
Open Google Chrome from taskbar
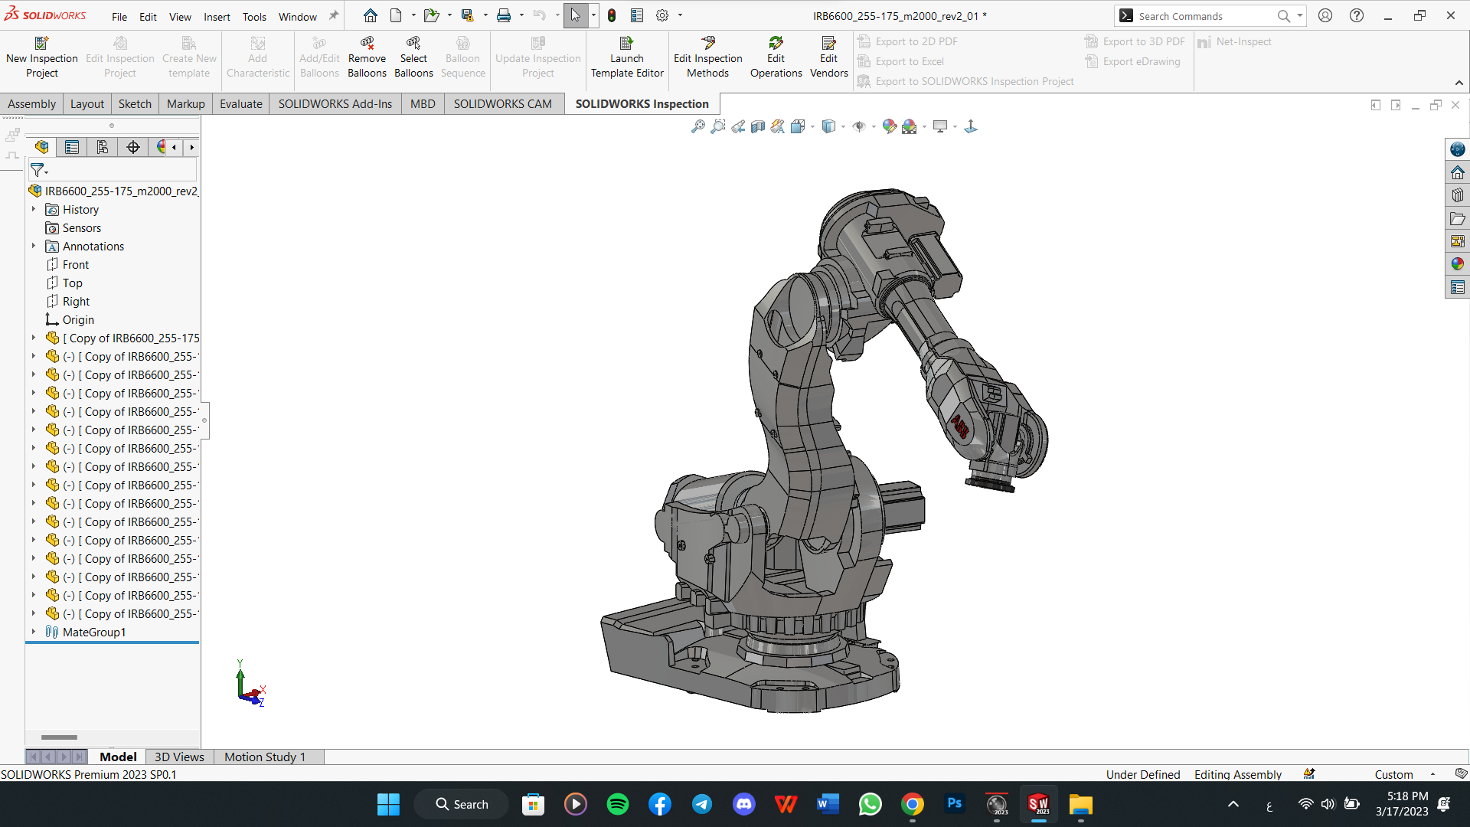912,804
